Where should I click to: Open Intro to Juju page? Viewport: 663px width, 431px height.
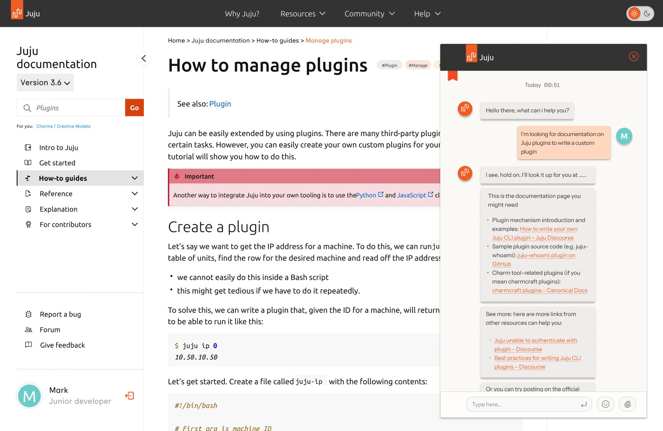[x=59, y=147]
